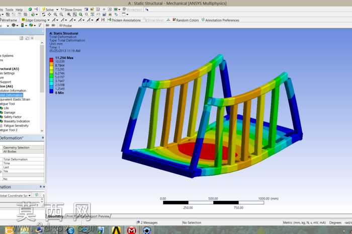
Task: Click 2 Messages in the status bar
Action: pos(147,222)
